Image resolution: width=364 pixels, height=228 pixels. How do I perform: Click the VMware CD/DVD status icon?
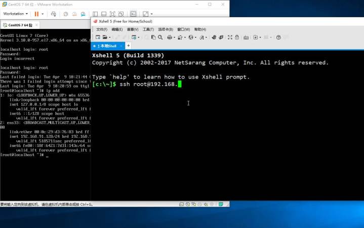(188, 204)
